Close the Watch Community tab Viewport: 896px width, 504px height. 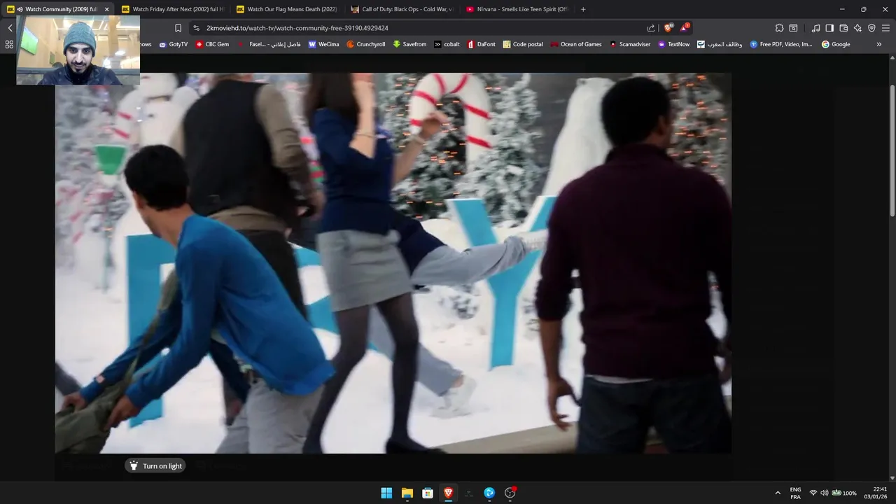coord(107,9)
